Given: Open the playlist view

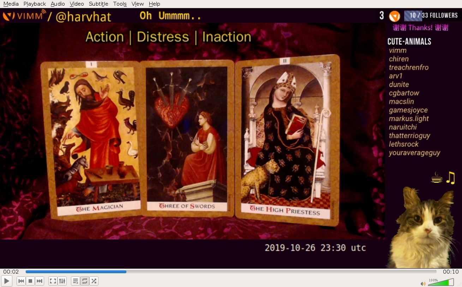Looking at the screenshot, I should 76,281.
